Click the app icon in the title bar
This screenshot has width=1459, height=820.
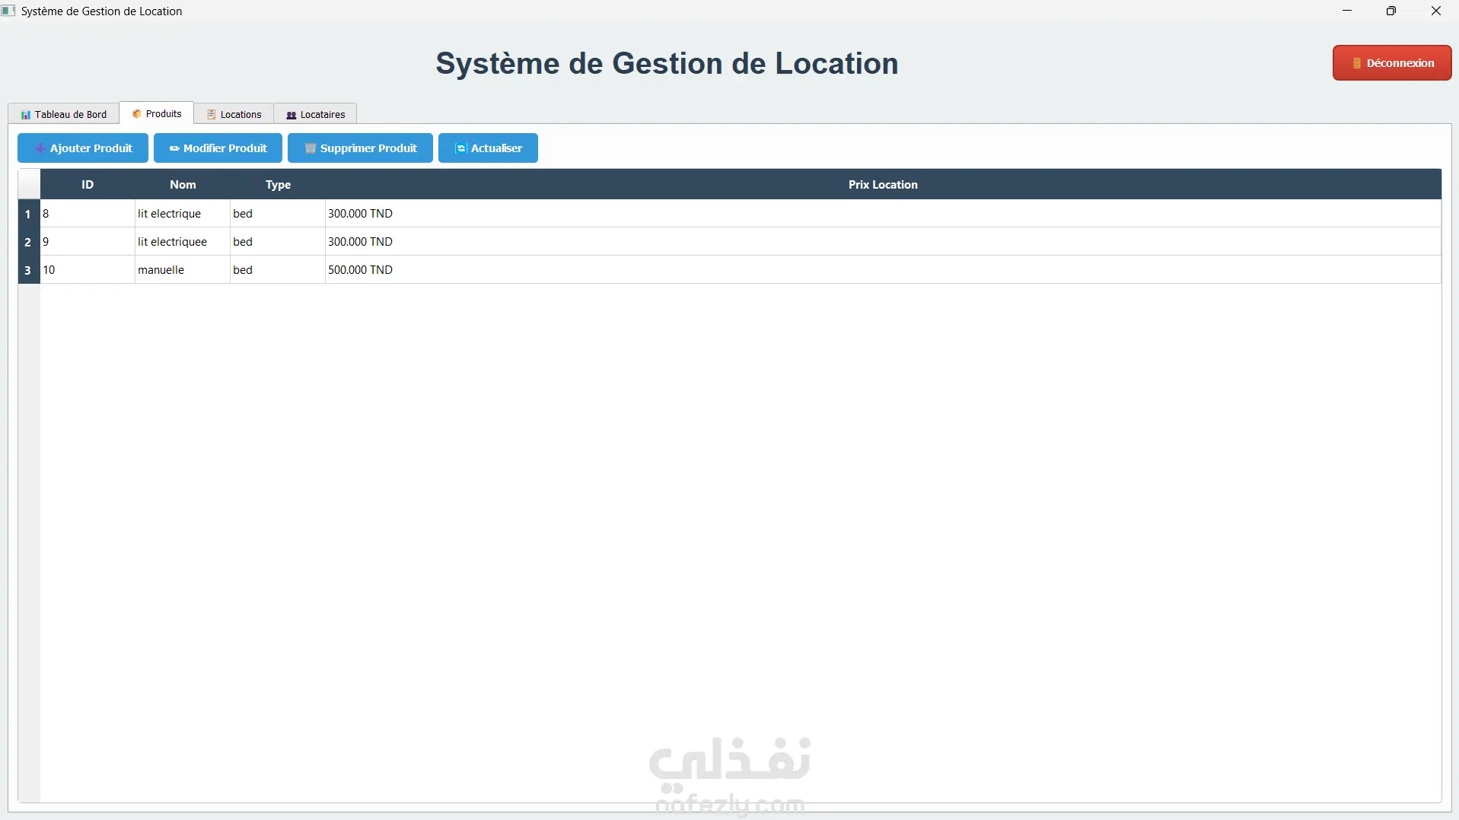(x=8, y=11)
